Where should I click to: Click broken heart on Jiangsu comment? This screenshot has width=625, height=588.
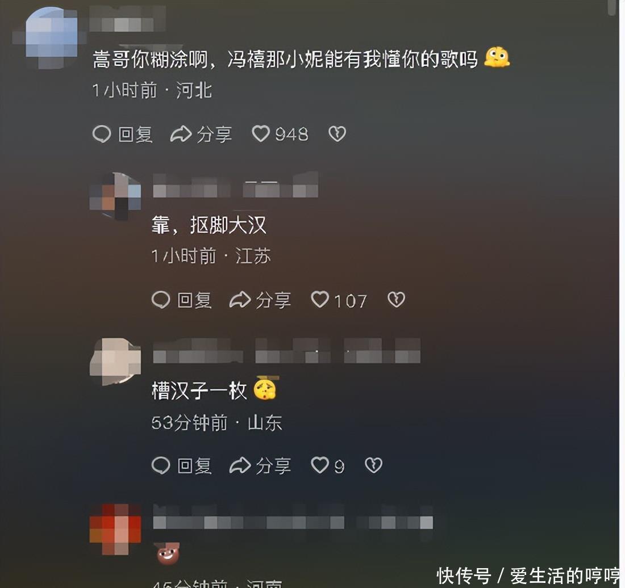coord(396,299)
